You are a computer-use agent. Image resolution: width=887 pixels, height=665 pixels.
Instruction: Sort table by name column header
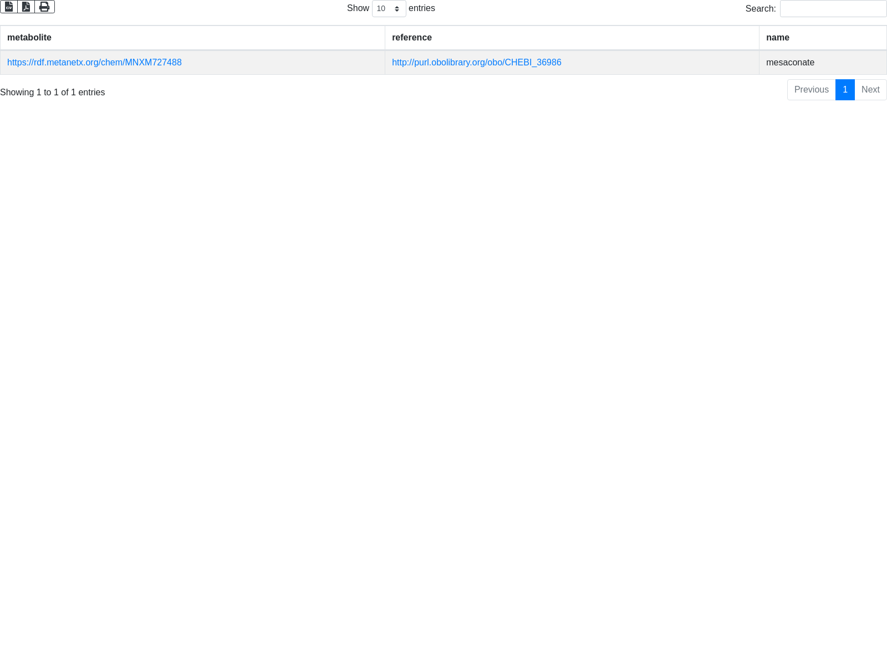pyautogui.click(x=777, y=38)
